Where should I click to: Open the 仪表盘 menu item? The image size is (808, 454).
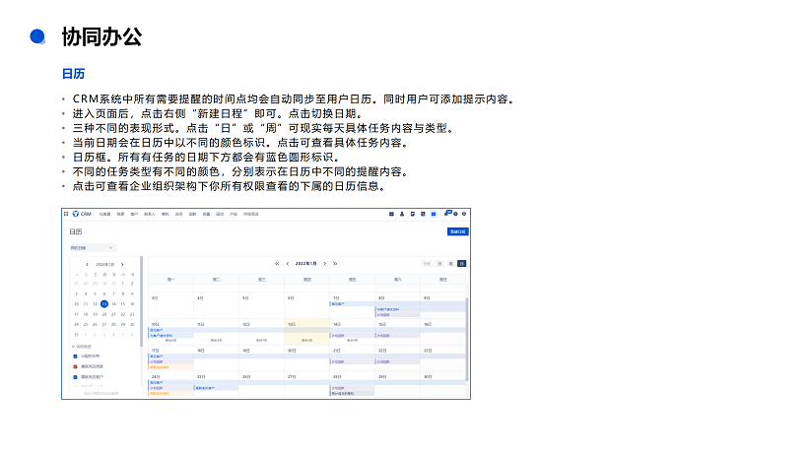pos(104,214)
